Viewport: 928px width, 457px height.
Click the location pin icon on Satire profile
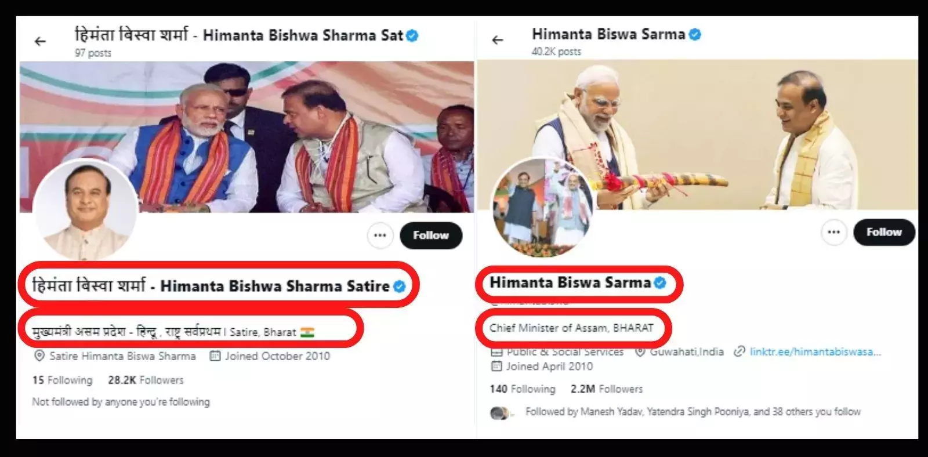click(39, 356)
